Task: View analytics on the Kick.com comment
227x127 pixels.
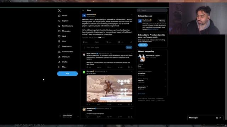Action: pos(118,104)
